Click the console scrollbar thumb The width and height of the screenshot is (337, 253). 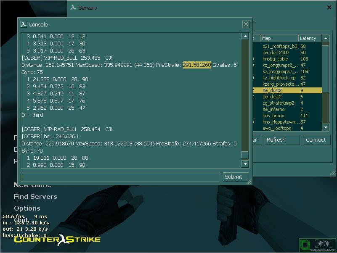coord(245,155)
